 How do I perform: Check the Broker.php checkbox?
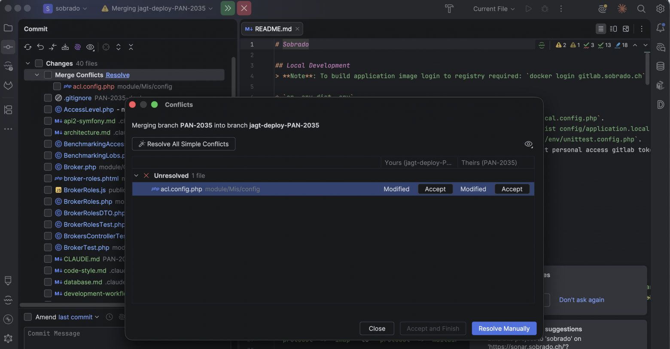pyautogui.click(x=48, y=167)
